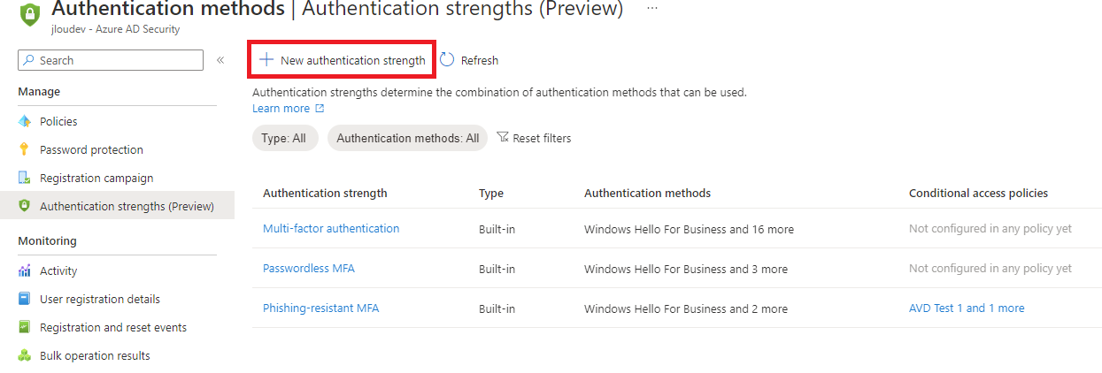This screenshot has width=1102, height=373.
Task: Collapse the sidebar with double chevron
Action: click(220, 60)
